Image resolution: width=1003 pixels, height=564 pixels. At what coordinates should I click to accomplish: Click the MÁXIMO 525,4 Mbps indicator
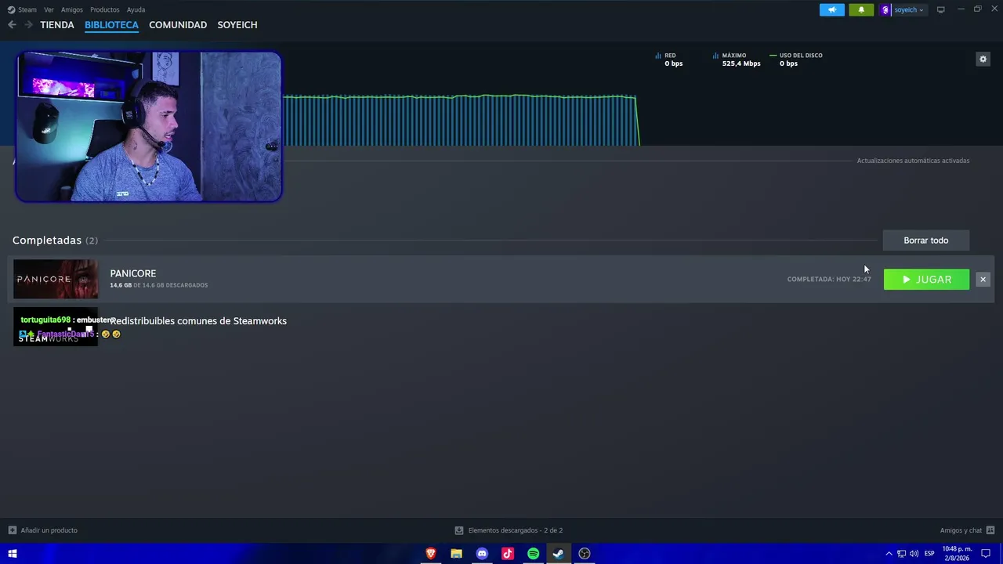(x=737, y=60)
